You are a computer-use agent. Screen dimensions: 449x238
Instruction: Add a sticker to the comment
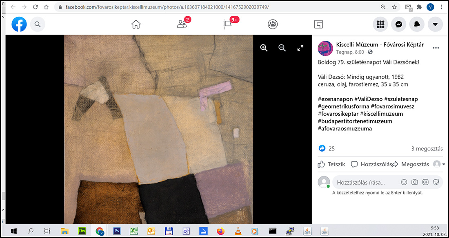436,182
